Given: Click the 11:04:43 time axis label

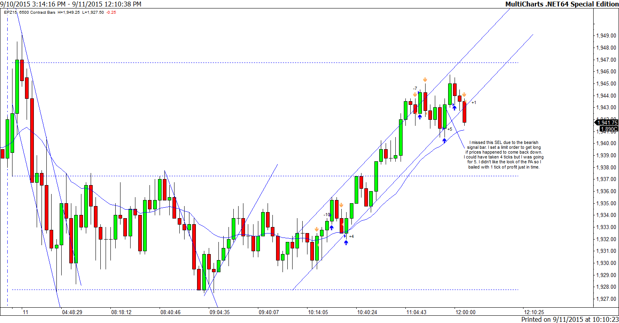Looking at the screenshot, I should pyautogui.click(x=416, y=312).
